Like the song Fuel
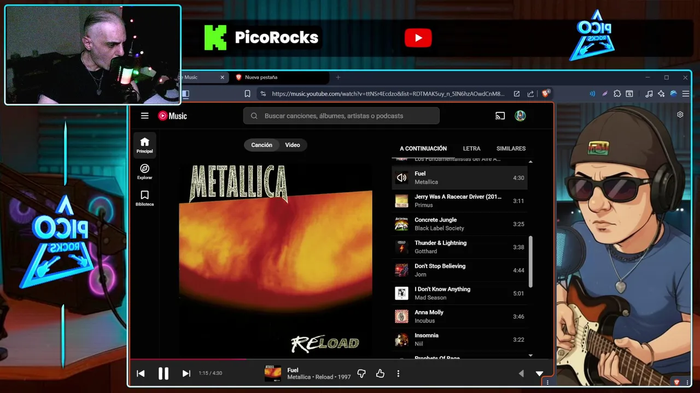This screenshot has width=700, height=393. 380,373
